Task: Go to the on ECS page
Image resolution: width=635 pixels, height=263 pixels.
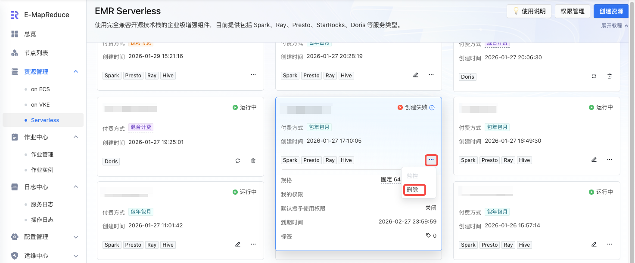Action: tap(40, 89)
